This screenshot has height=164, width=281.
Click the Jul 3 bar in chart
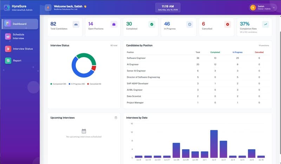point(223,149)
